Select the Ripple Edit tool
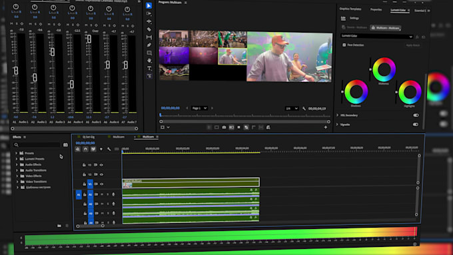This screenshot has width=453, height=255. pos(149,21)
